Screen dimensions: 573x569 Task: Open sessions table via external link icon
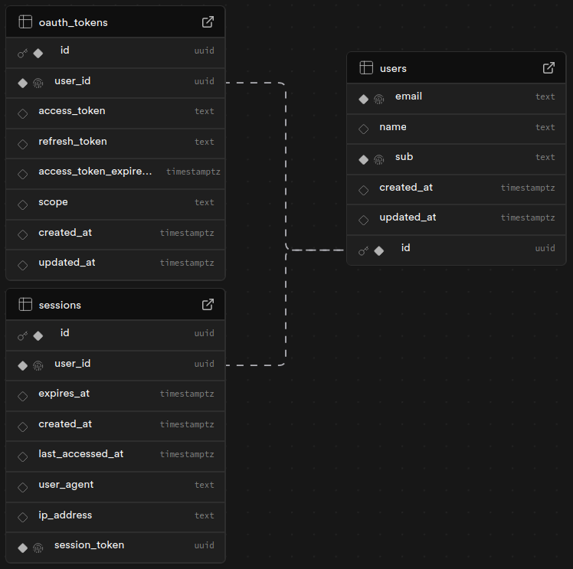click(x=208, y=305)
